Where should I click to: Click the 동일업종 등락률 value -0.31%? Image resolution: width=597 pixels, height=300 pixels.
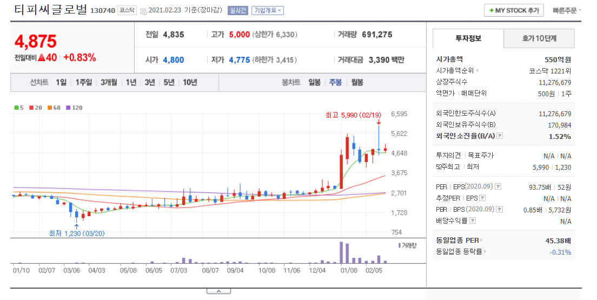point(560,252)
